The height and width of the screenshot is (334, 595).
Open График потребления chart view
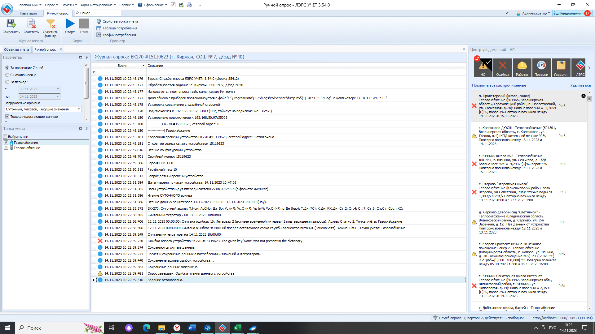(119, 35)
